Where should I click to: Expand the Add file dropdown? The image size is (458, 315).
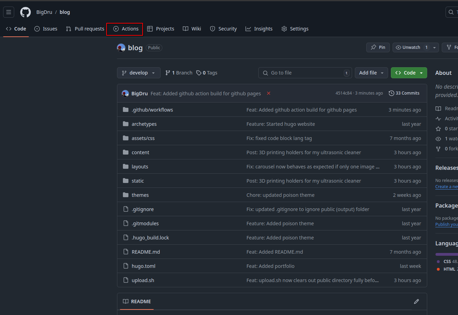371,73
